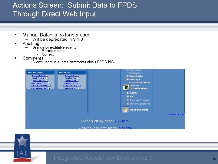The height and width of the screenshot is (164, 218).
Task: Click 'Integrated Acquisition Environment' footer text
Action: coord(103,158)
